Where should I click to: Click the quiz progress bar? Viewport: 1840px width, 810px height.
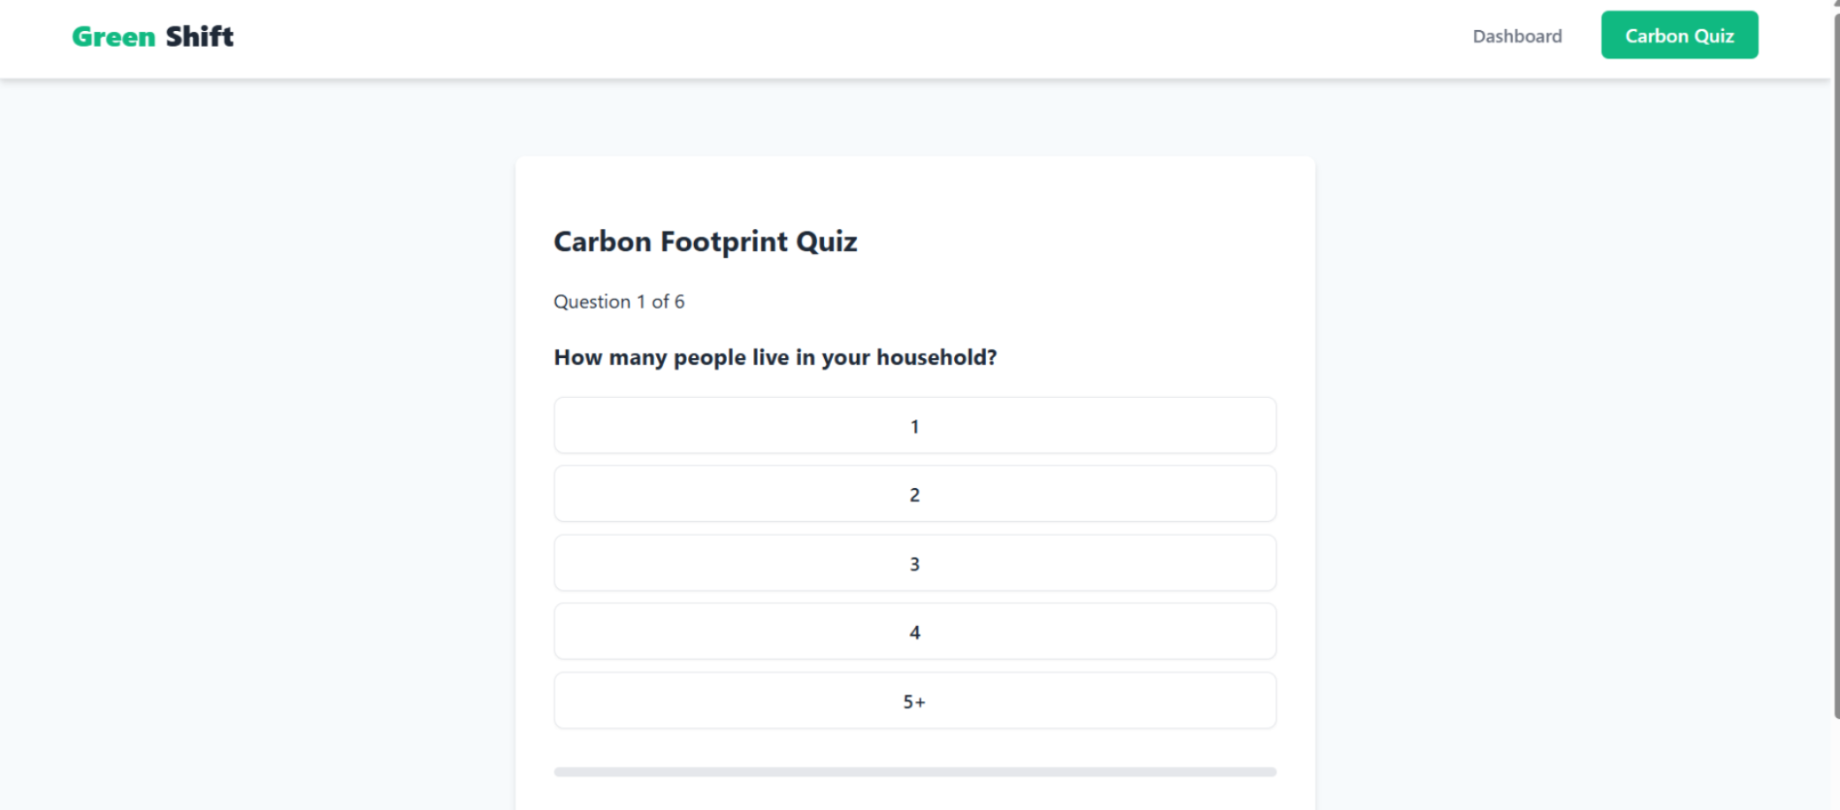[914, 772]
